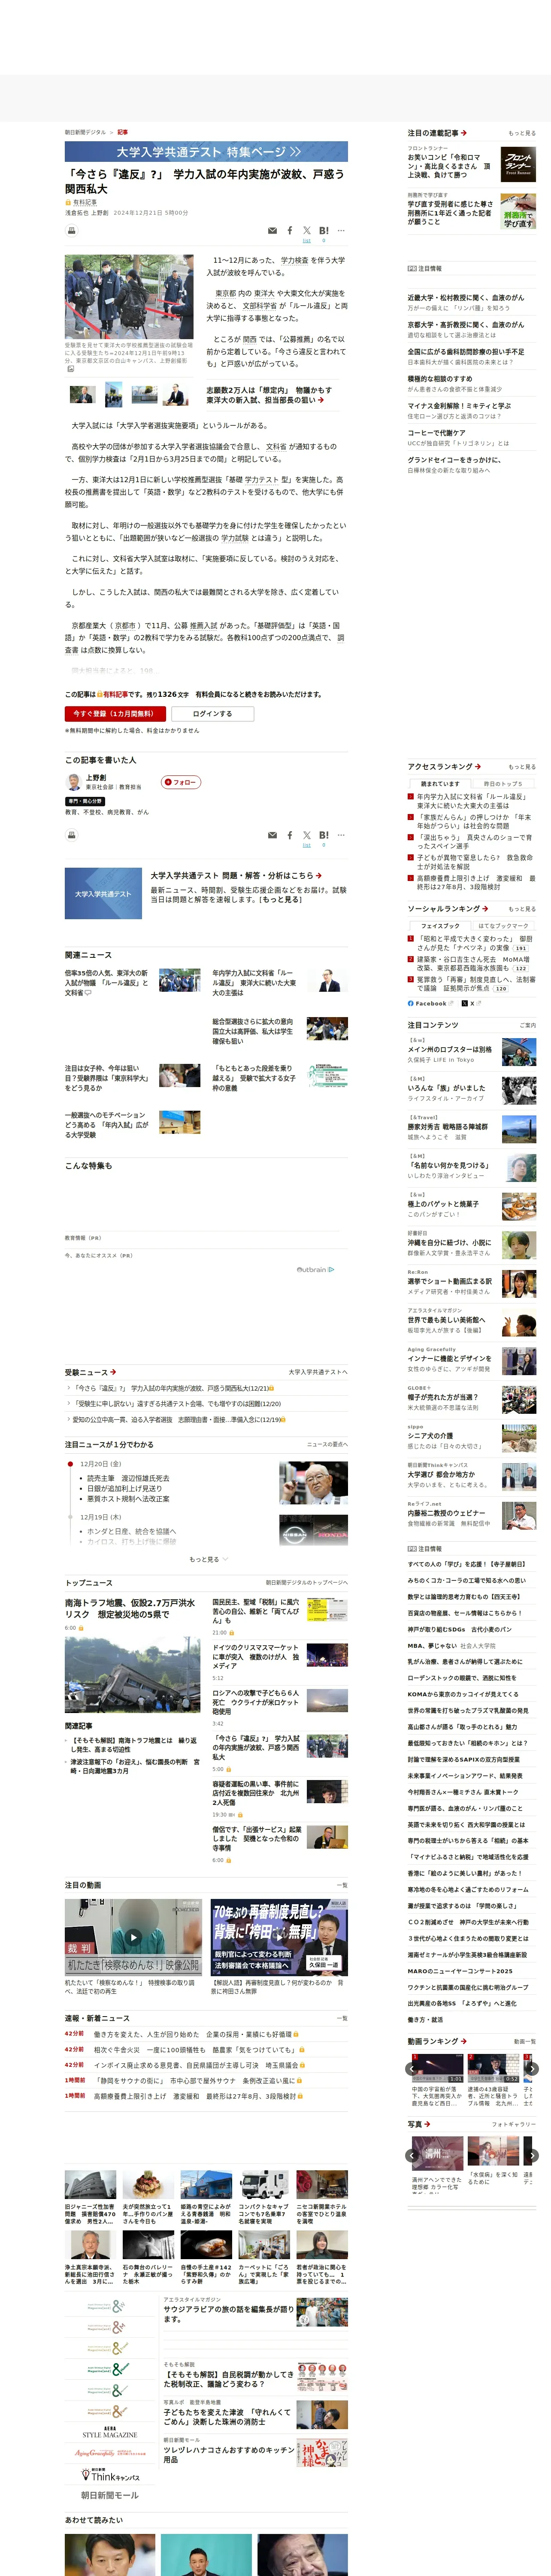Click もっと見る beside ソーシャルランキング
This screenshot has height=2576, width=551.
coord(521,909)
